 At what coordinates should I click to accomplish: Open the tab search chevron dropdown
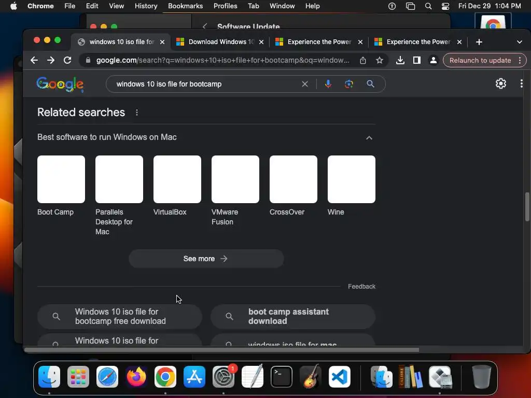(x=519, y=42)
